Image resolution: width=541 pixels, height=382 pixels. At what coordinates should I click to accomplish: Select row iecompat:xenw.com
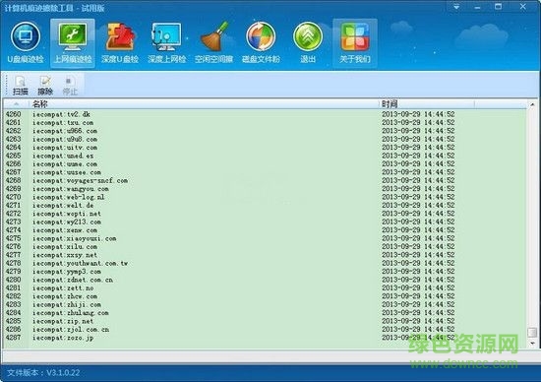click(x=265, y=230)
